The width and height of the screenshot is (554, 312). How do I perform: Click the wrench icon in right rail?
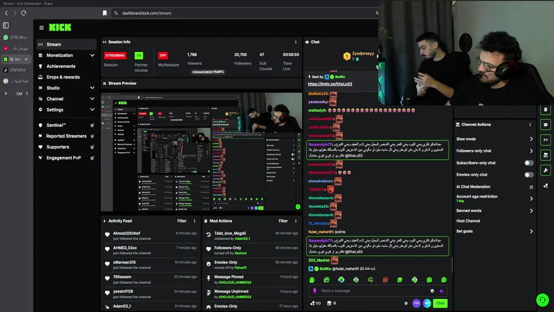click(x=546, y=170)
